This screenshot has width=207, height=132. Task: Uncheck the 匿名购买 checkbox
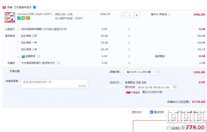pyautogui.click(x=152, y=112)
